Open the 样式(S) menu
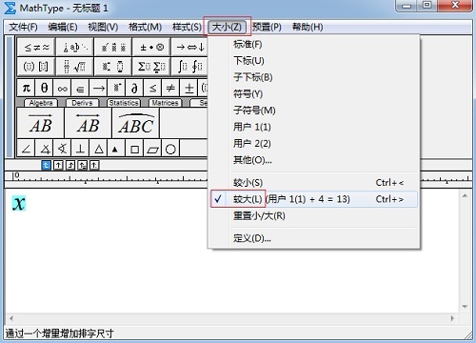 coord(187,27)
